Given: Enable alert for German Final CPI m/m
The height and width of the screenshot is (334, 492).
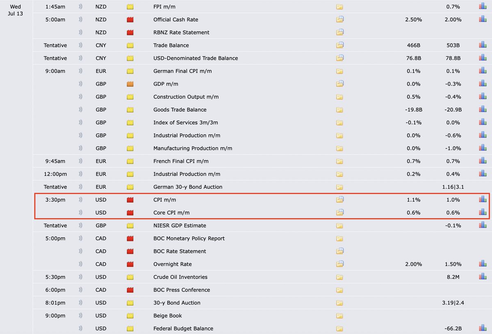Looking at the screenshot, I should [x=80, y=71].
